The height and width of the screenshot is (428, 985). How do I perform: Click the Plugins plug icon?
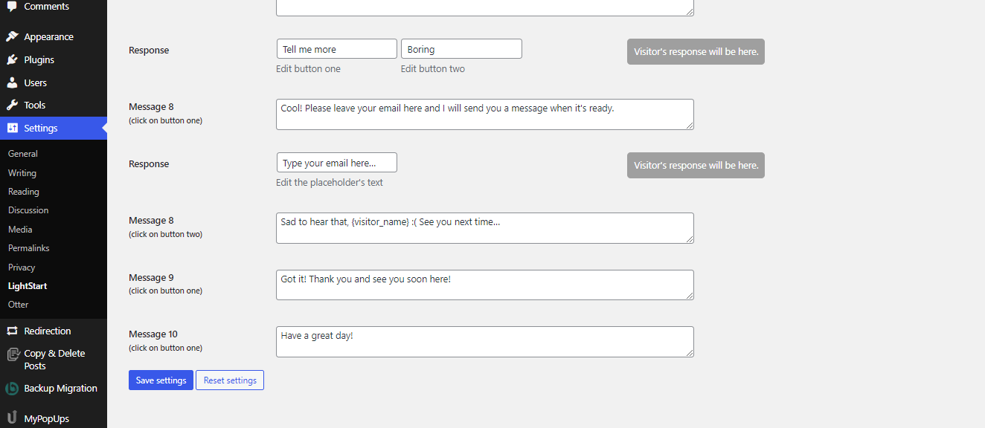pyautogui.click(x=12, y=59)
